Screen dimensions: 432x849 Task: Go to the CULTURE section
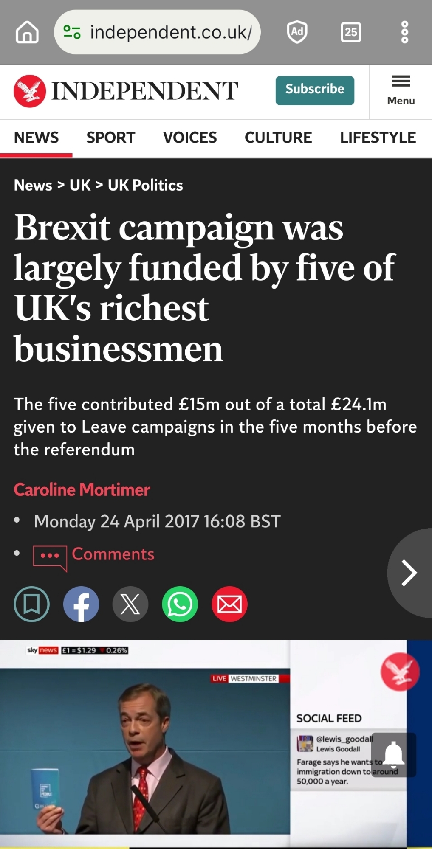point(278,138)
